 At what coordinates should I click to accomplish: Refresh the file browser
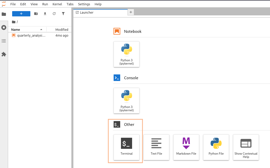coord(54,14)
